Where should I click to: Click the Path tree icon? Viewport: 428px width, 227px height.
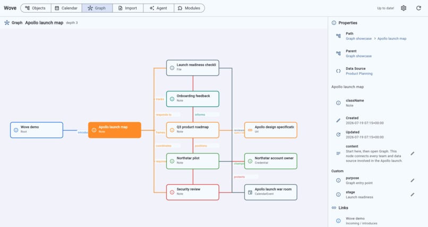click(x=338, y=36)
